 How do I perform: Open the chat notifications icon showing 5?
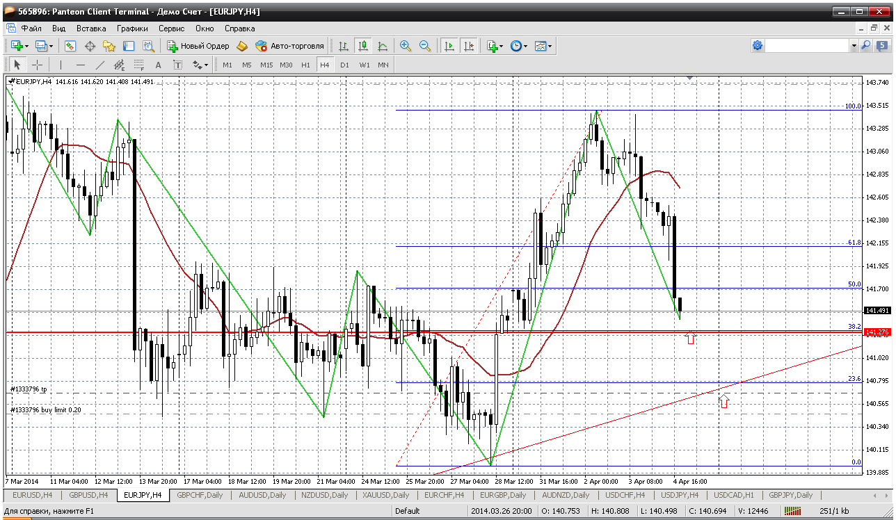coord(882,45)
